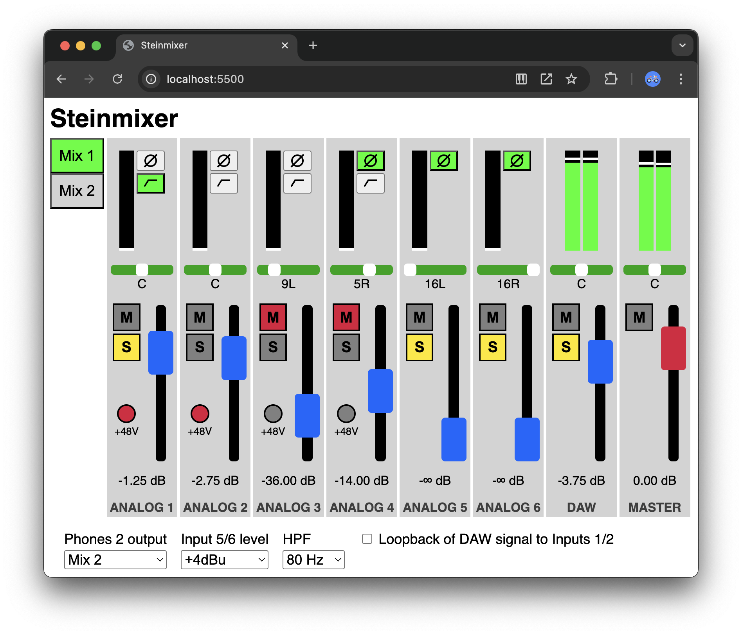Unsolo the ANALOG 6 channel
The height and width of the screenshot is (635, 742).
point(493,347)
